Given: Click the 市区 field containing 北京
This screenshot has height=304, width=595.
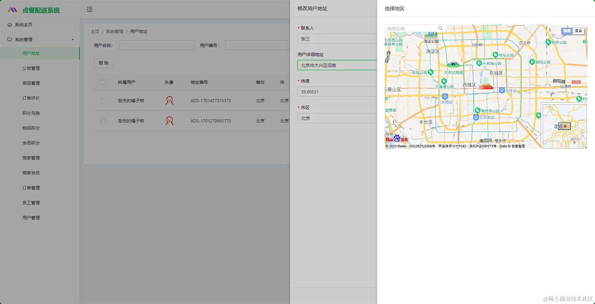Looking at the screenshot, I should [337, 118].
